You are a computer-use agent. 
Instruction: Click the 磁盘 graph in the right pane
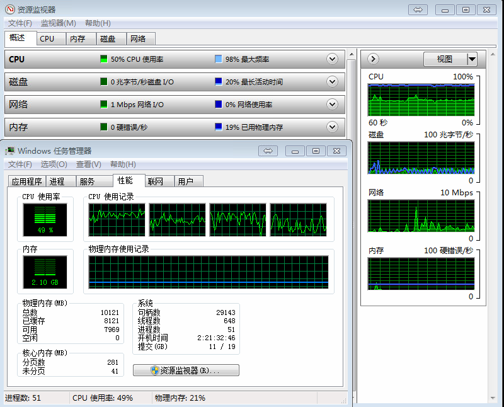(x=421, y=158)
